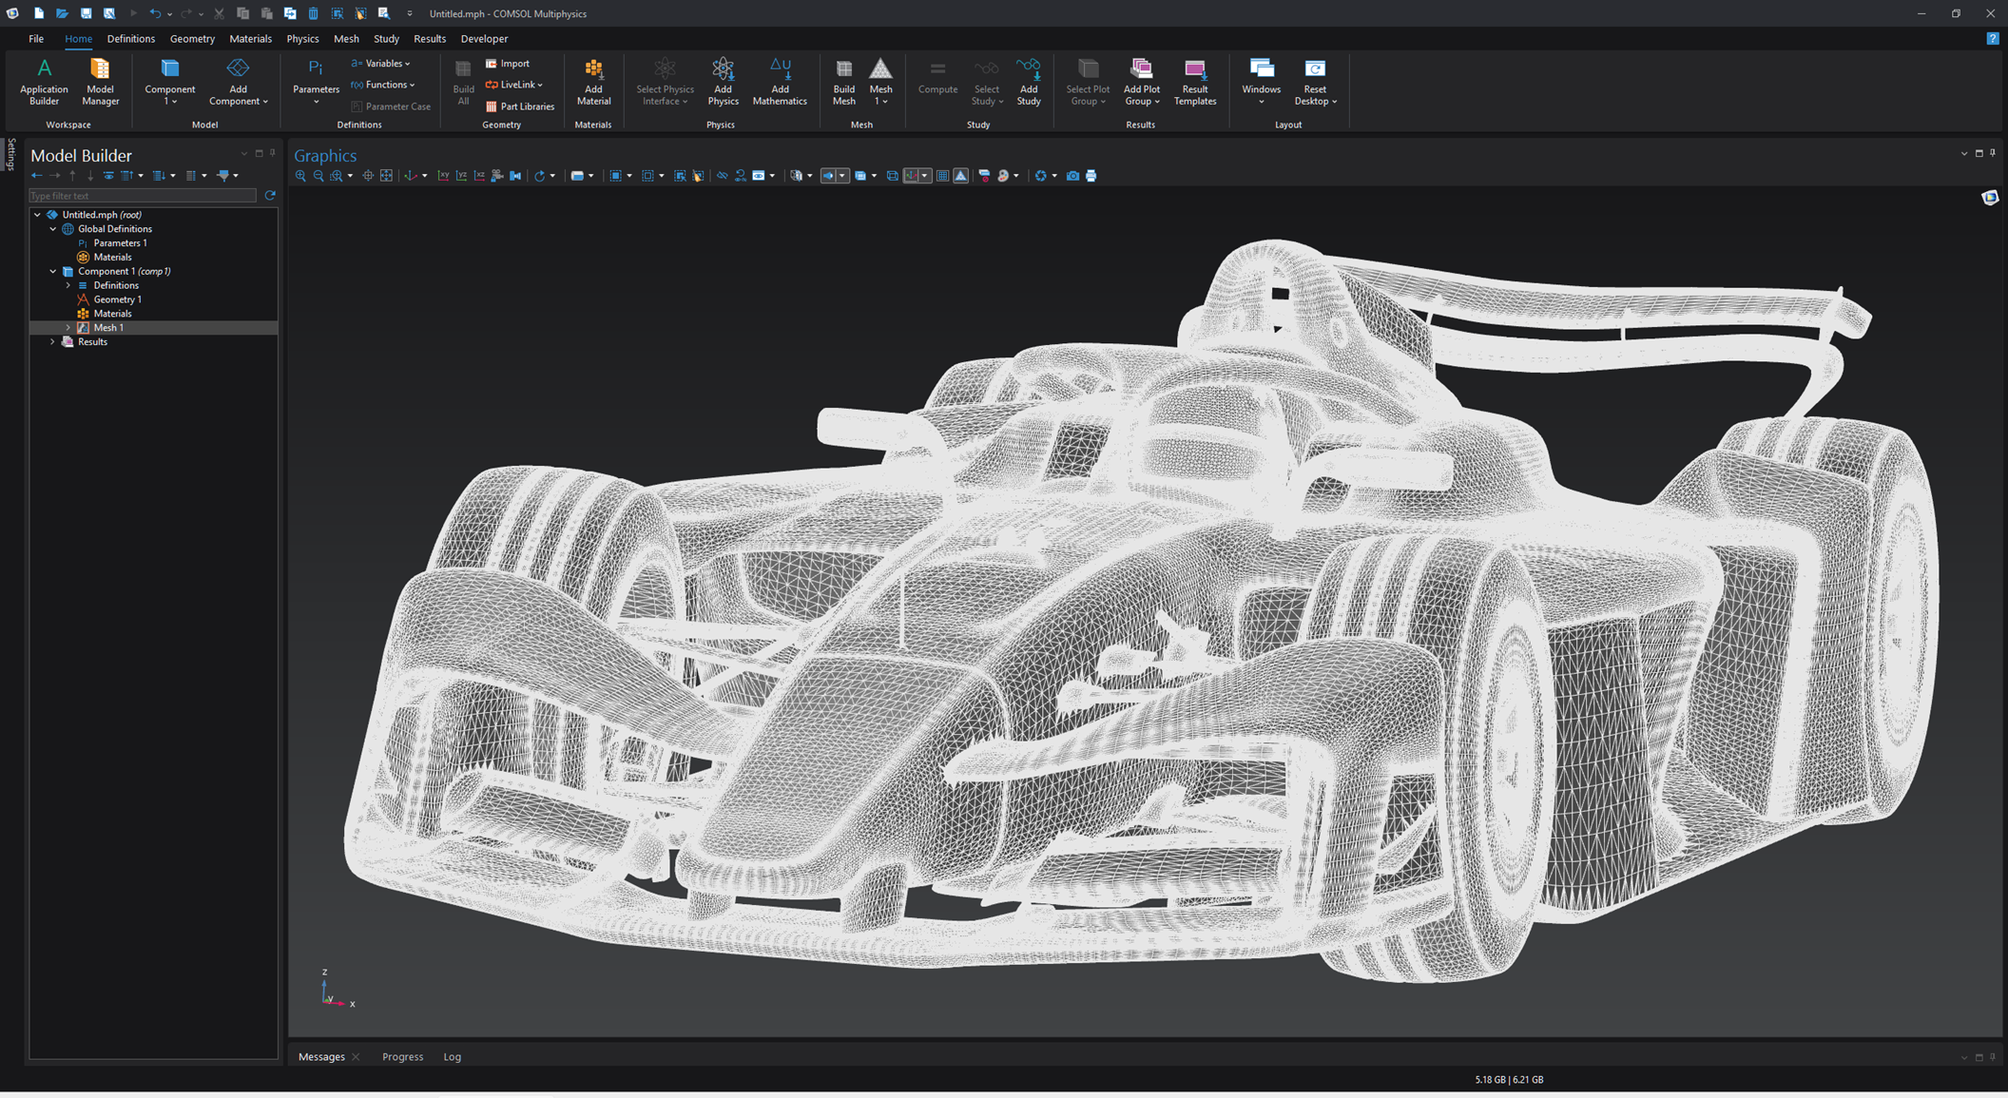Open the Application Builder

pos(44,81)
